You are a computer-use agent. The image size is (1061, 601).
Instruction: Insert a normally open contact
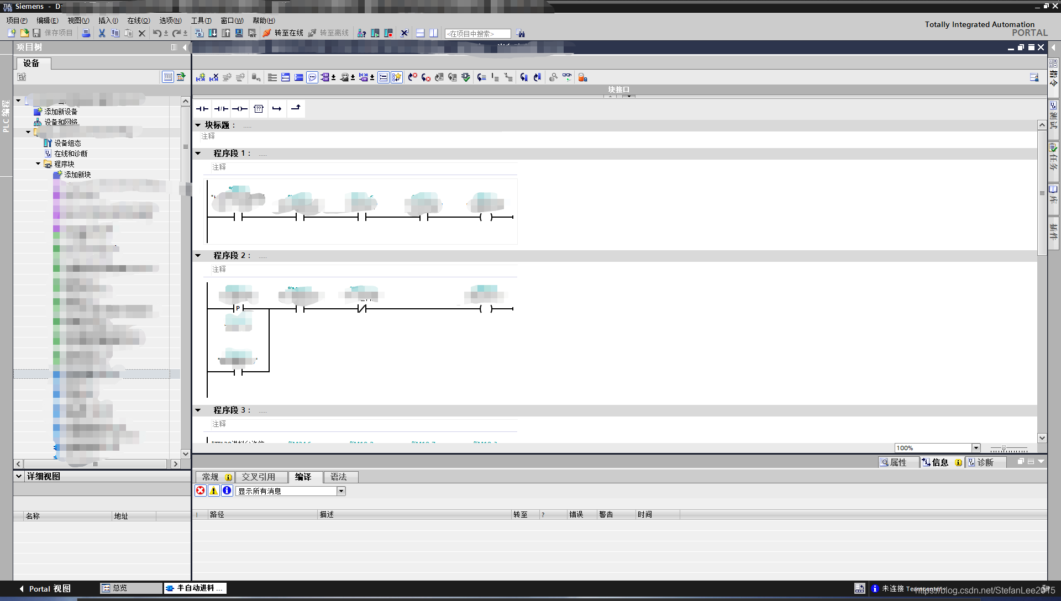[202, 109]
